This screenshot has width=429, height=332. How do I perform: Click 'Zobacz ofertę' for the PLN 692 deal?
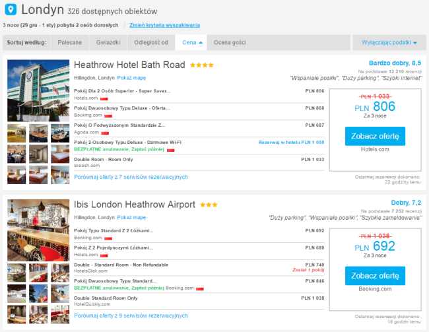tap(375, 276)
